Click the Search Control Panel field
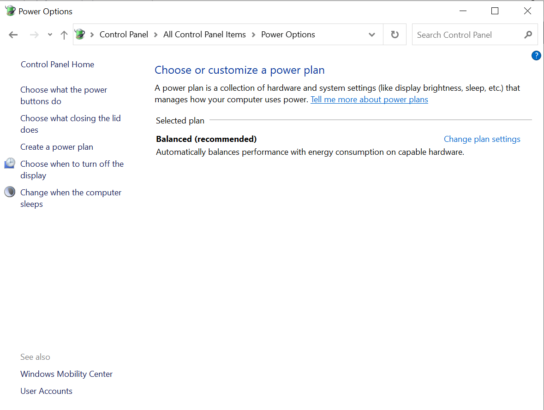The width and height of the screenshot is (544, 410). click(466, 35)
